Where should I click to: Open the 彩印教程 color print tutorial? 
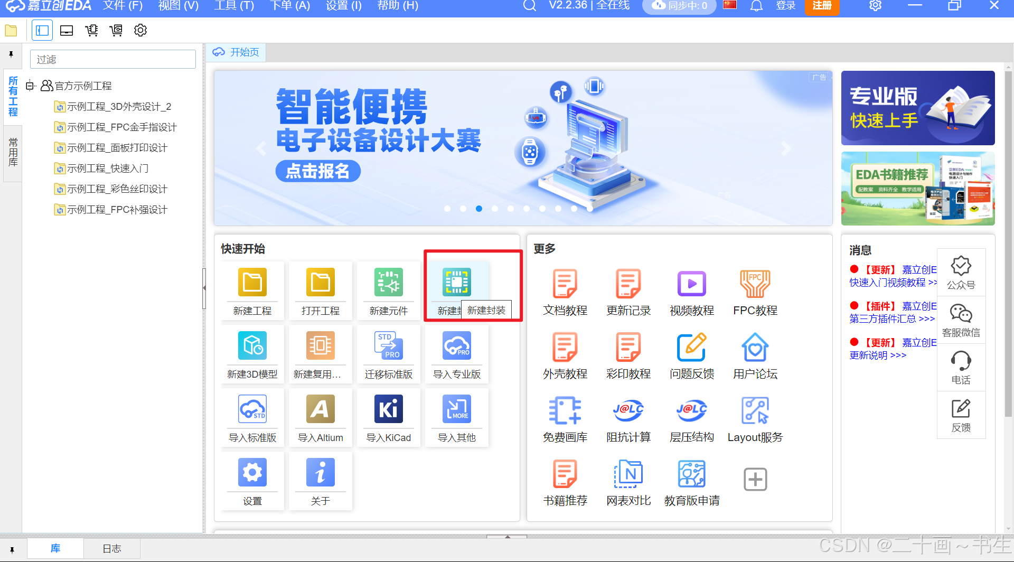point(628,347)
